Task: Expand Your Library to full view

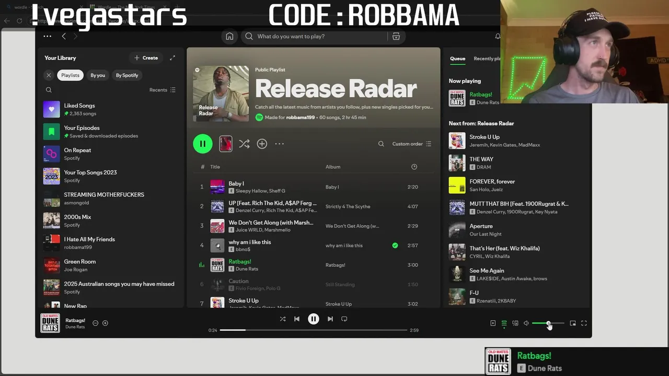Action: point(172,58)
